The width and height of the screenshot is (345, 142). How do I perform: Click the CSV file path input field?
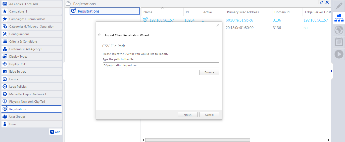pyautogui.click(x=161, y=65)
